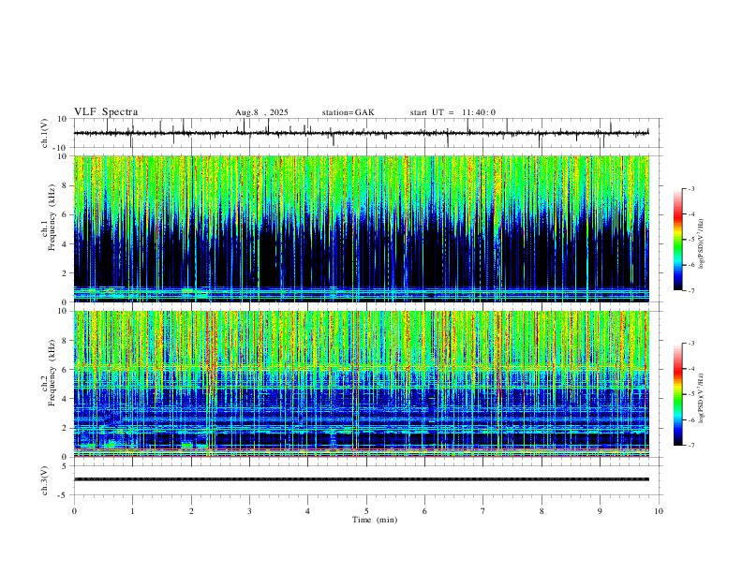Click the ch.3 voltage trace line
Viewport: 742px width, 573px height.
coord(362,479)
